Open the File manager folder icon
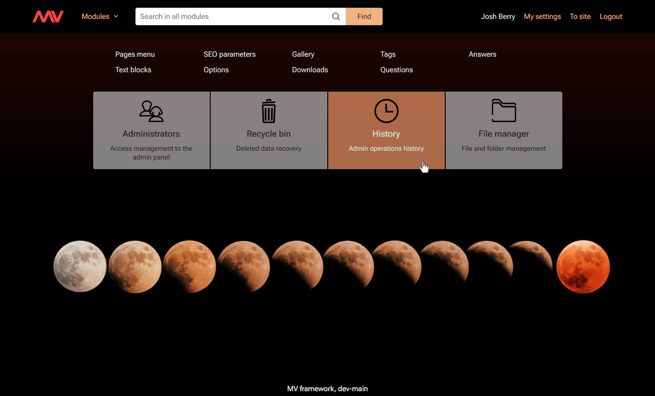The width and height of the screenshot is (655, 396). click(x=504, y=111)
